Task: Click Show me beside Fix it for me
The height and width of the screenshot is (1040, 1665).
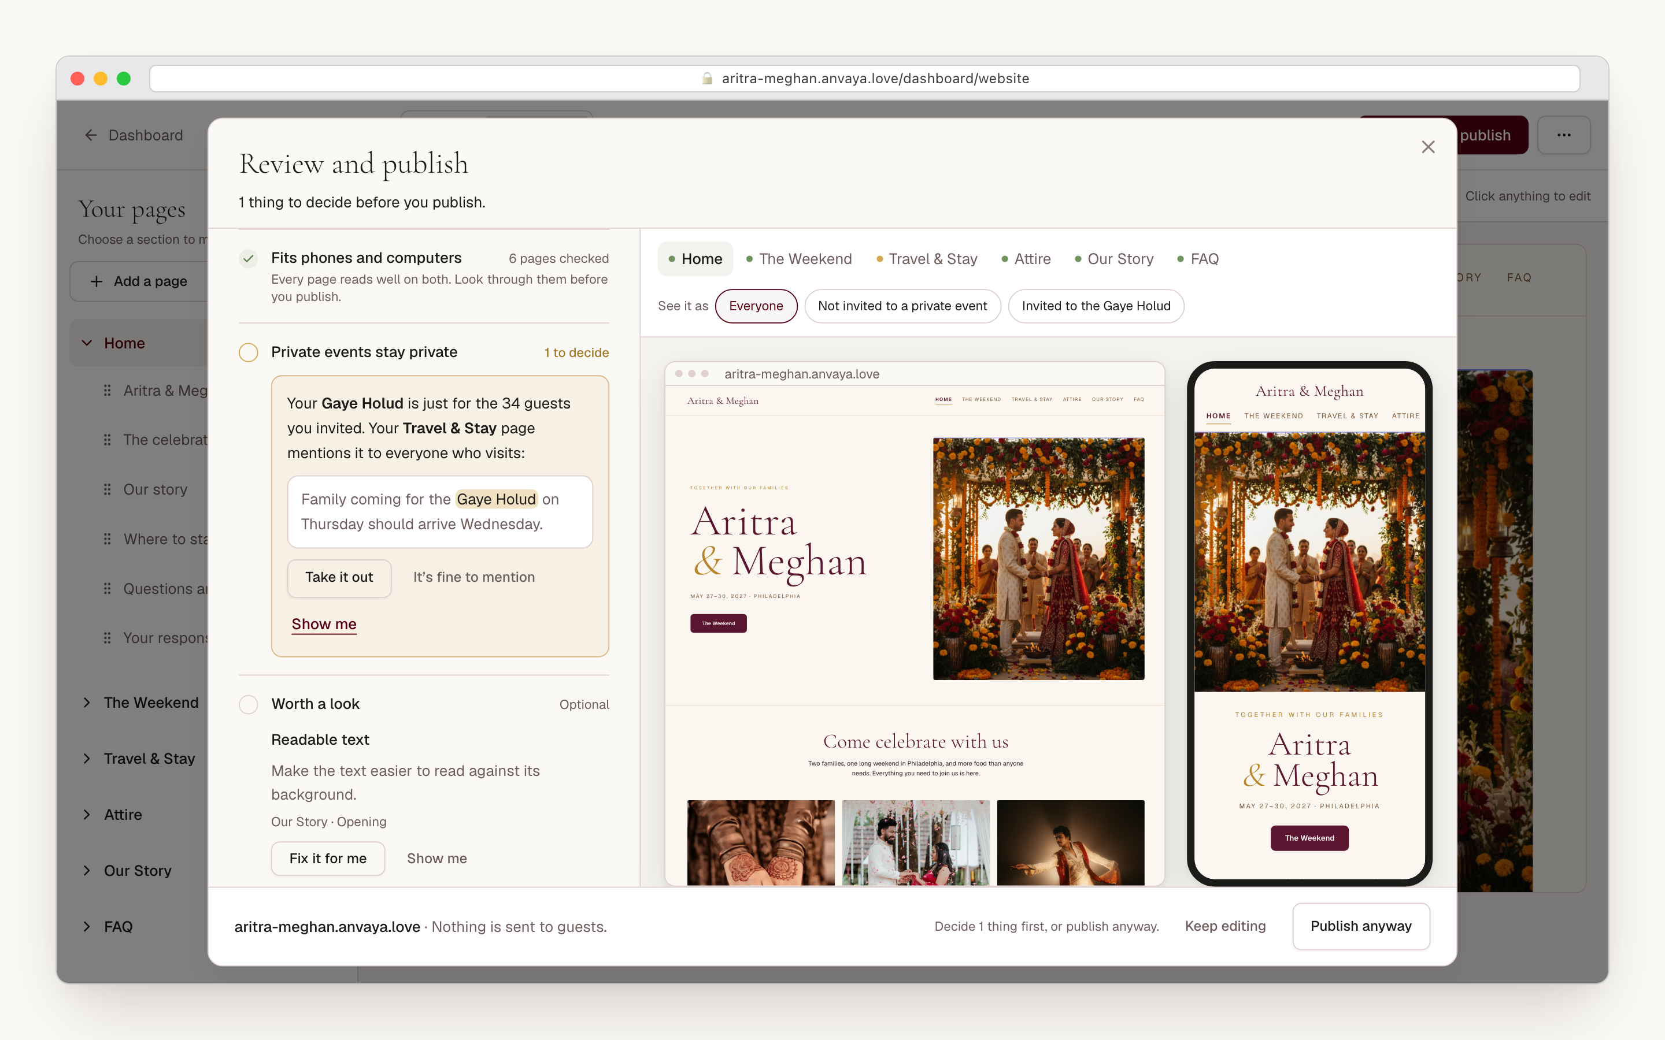Action: (437, 859)
